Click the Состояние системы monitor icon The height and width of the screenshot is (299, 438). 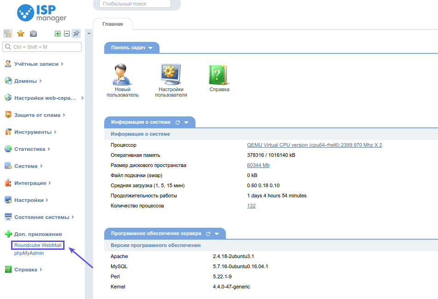(x=8, y=217)
